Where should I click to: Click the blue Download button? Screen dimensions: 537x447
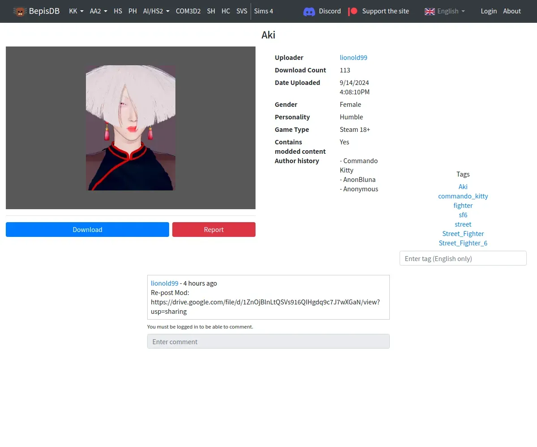click(87, 229)
